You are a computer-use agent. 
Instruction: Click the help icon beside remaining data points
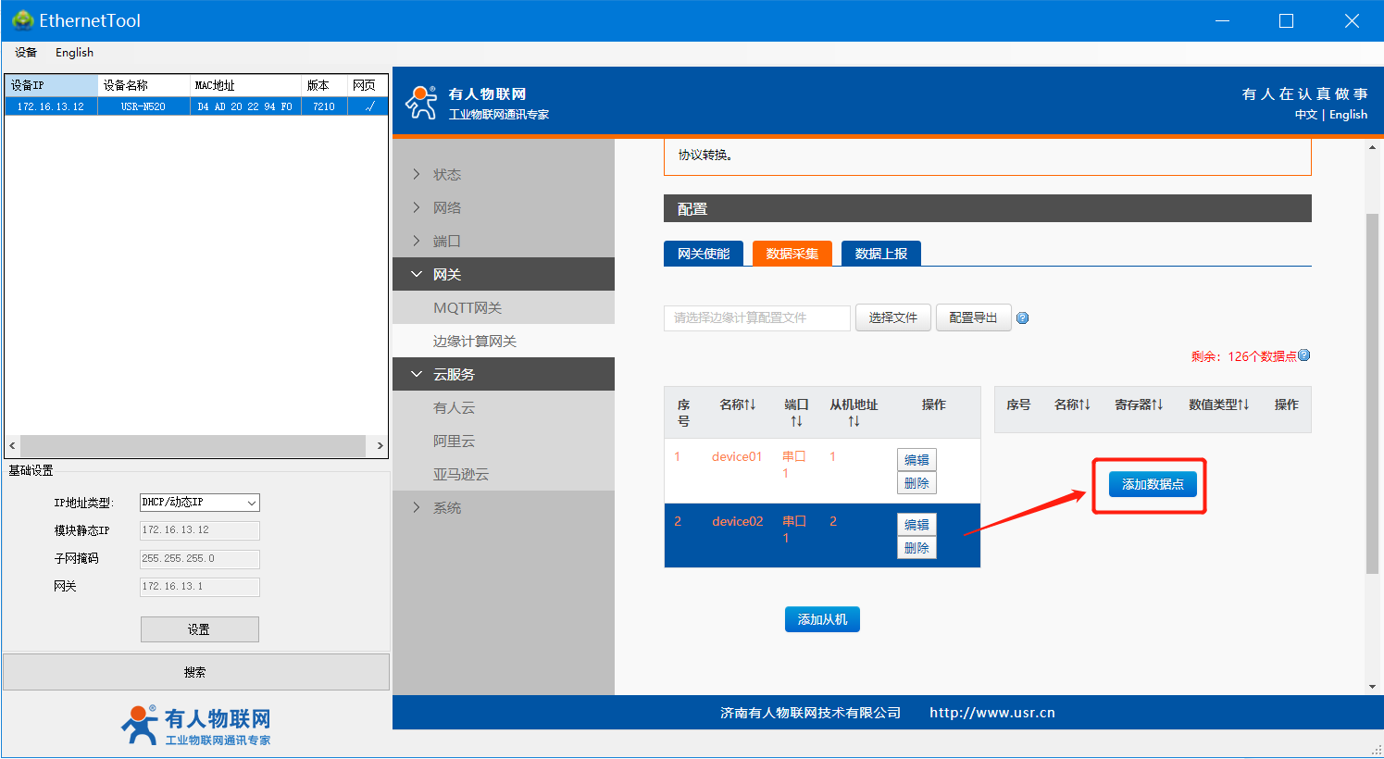(1304, 355)
